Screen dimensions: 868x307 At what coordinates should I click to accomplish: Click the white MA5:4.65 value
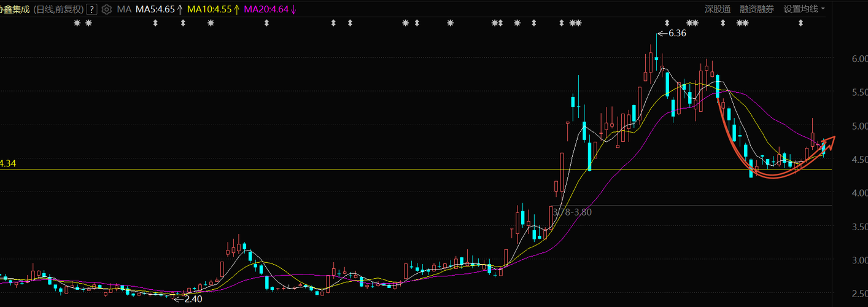coord(155,9)
